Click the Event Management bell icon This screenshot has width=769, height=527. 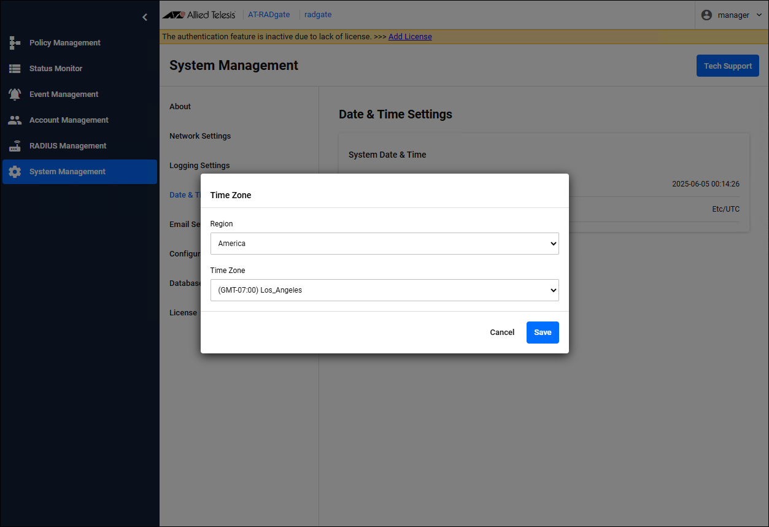[15, 94]
